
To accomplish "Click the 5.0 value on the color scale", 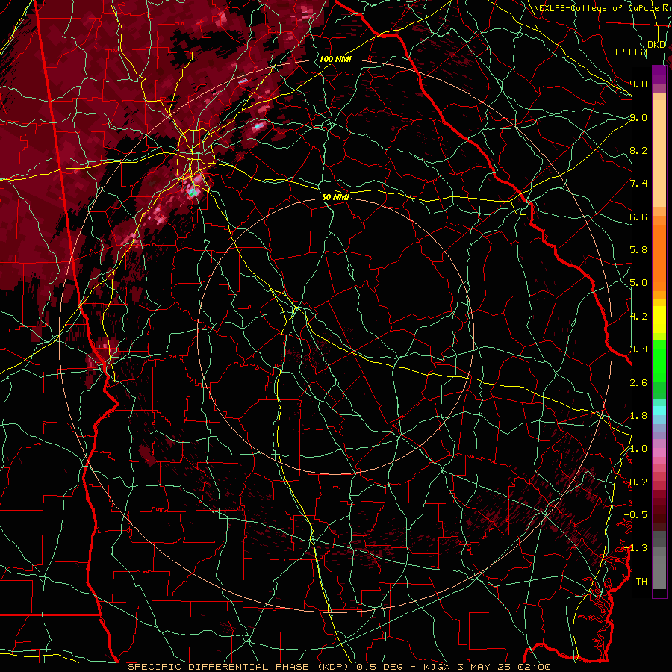I will (x=638, y=283).
